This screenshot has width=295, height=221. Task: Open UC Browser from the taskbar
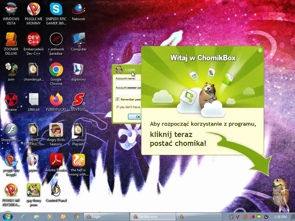point(63,217)
